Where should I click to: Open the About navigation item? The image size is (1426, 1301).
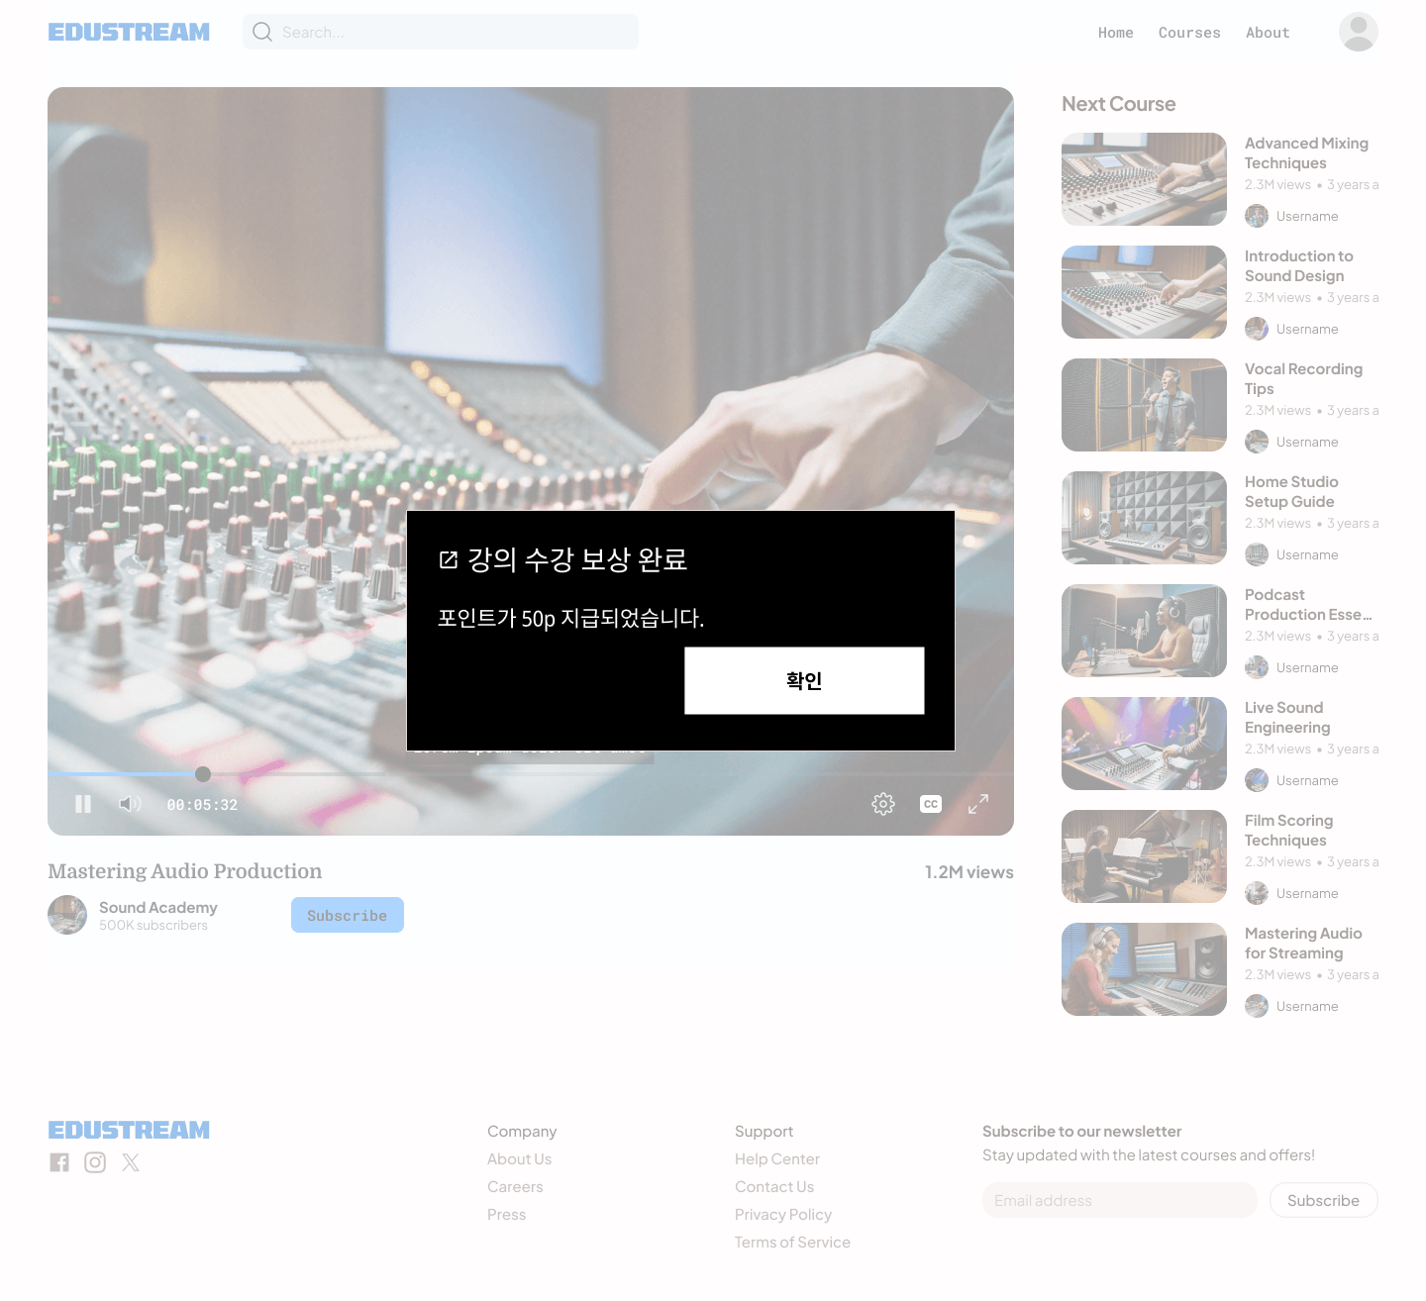point(1268,33)
